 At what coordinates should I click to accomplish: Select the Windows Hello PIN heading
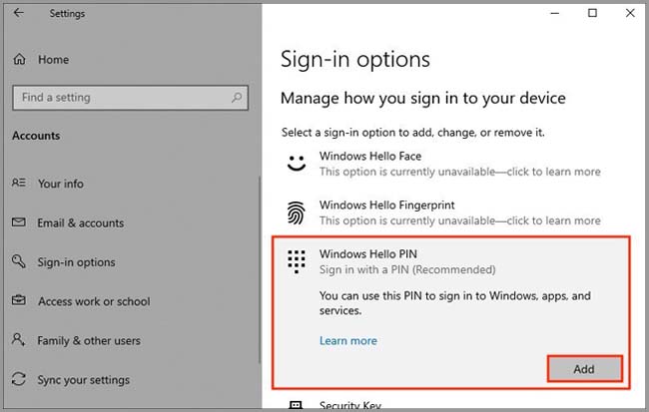[368, 254]
